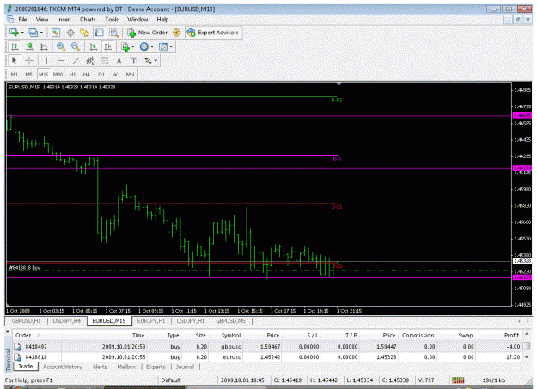Zoom in on the chart

[x=61, y=46]
